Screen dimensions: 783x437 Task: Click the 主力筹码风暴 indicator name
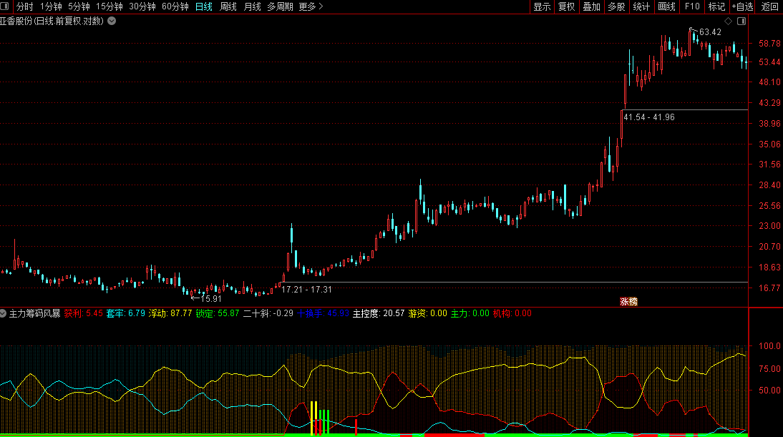[x=34, y=313]
